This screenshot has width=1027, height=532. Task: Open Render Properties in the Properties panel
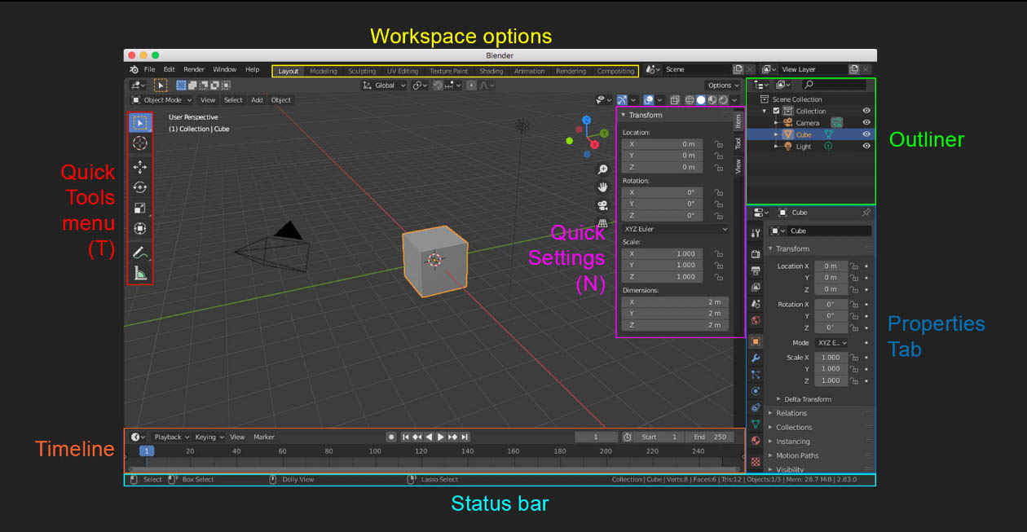756,253
